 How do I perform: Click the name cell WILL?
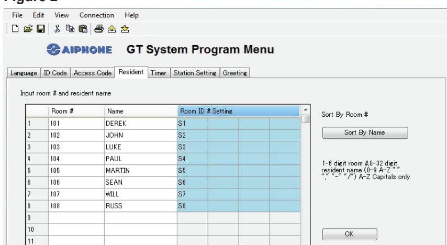141,194
